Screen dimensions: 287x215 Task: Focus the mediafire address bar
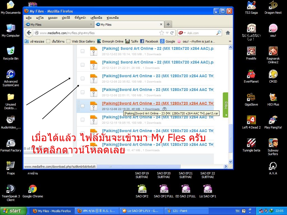[x=99, y=33]
